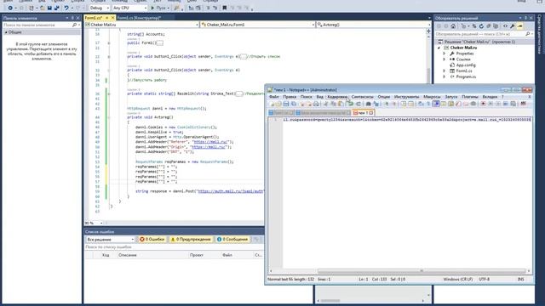Click the Paste icon in Notepad++ toolbar
545x306 pixels.
(x=341, y=104)
